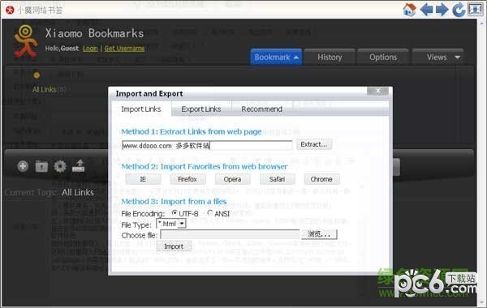Expand the Views dropdown arrow
Screen dimensions: 487x308
point(457,57)
